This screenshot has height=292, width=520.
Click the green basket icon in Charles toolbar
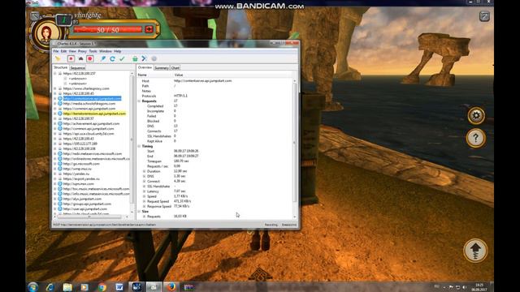135,58
